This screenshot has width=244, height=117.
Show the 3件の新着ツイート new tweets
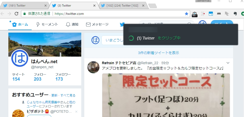pyautogui.click(x=158, y=53)
